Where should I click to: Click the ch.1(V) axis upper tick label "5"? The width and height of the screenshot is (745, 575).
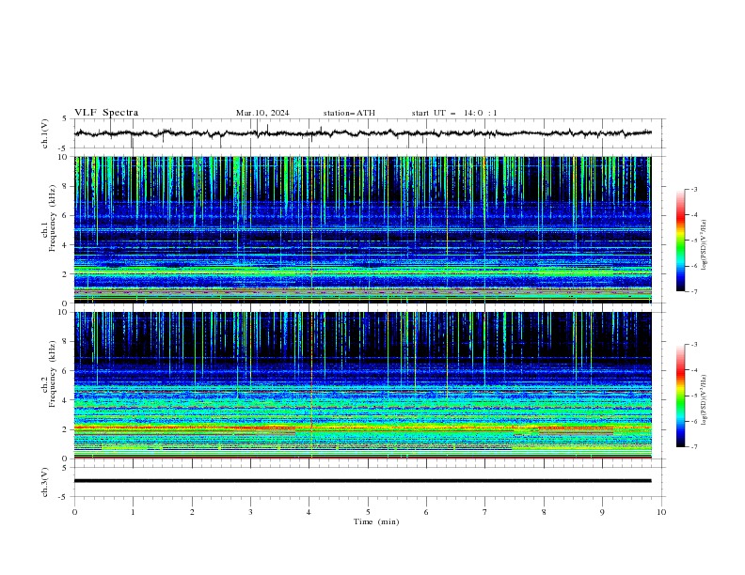(66, 119)
